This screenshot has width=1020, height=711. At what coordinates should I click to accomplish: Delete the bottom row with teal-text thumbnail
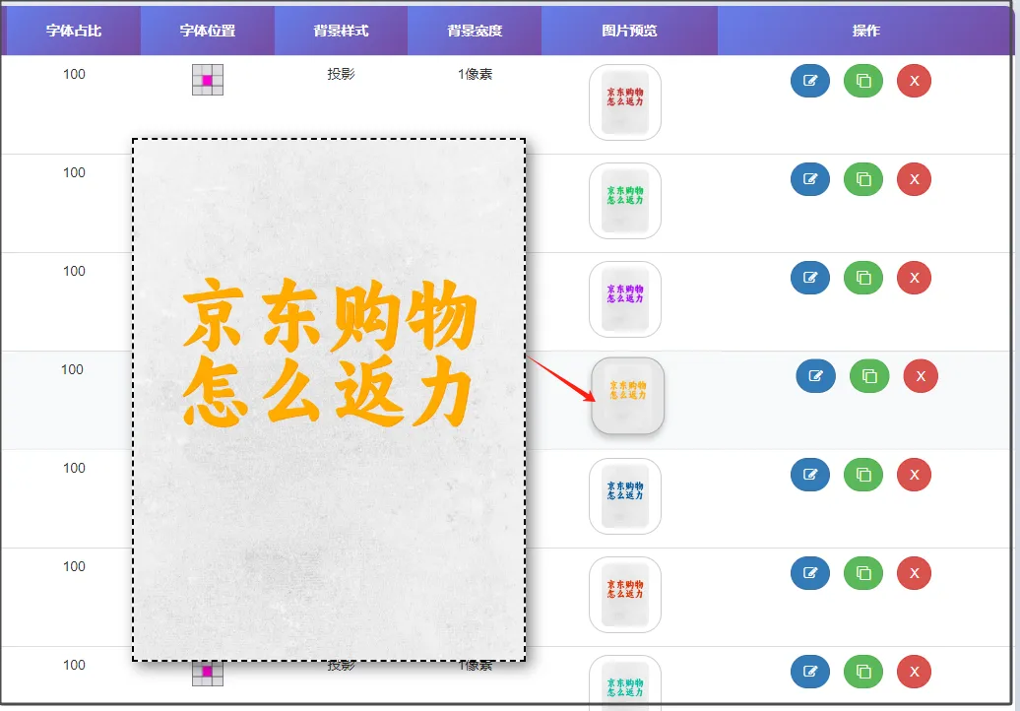pyautogui.click(x=914, y=672)
